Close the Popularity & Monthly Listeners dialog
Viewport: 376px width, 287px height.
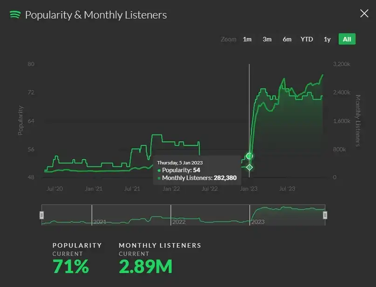tap(364, 14)
